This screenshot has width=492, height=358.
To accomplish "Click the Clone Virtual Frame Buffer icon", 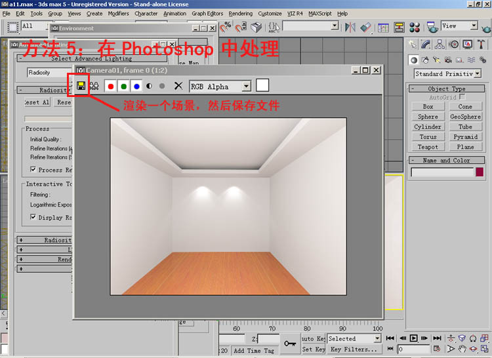I will pos(94,86).
